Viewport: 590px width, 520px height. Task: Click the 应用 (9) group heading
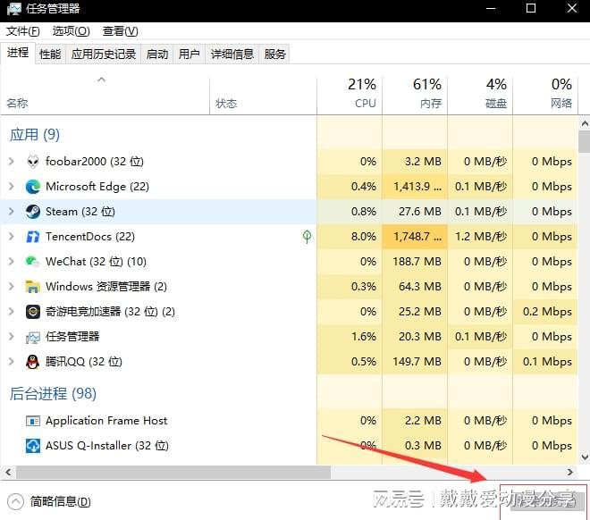[x=35, y=135]
